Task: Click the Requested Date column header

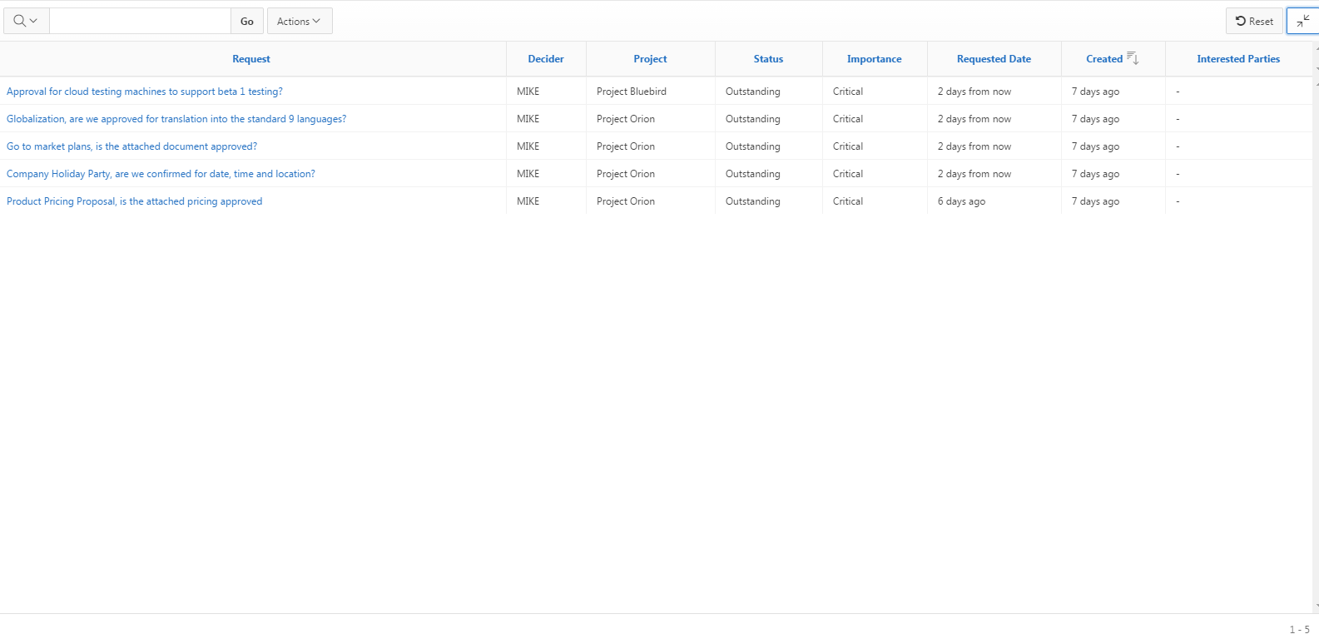Action: pos(994,59)
